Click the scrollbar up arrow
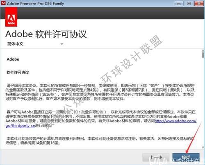 (x=203, y=51)
